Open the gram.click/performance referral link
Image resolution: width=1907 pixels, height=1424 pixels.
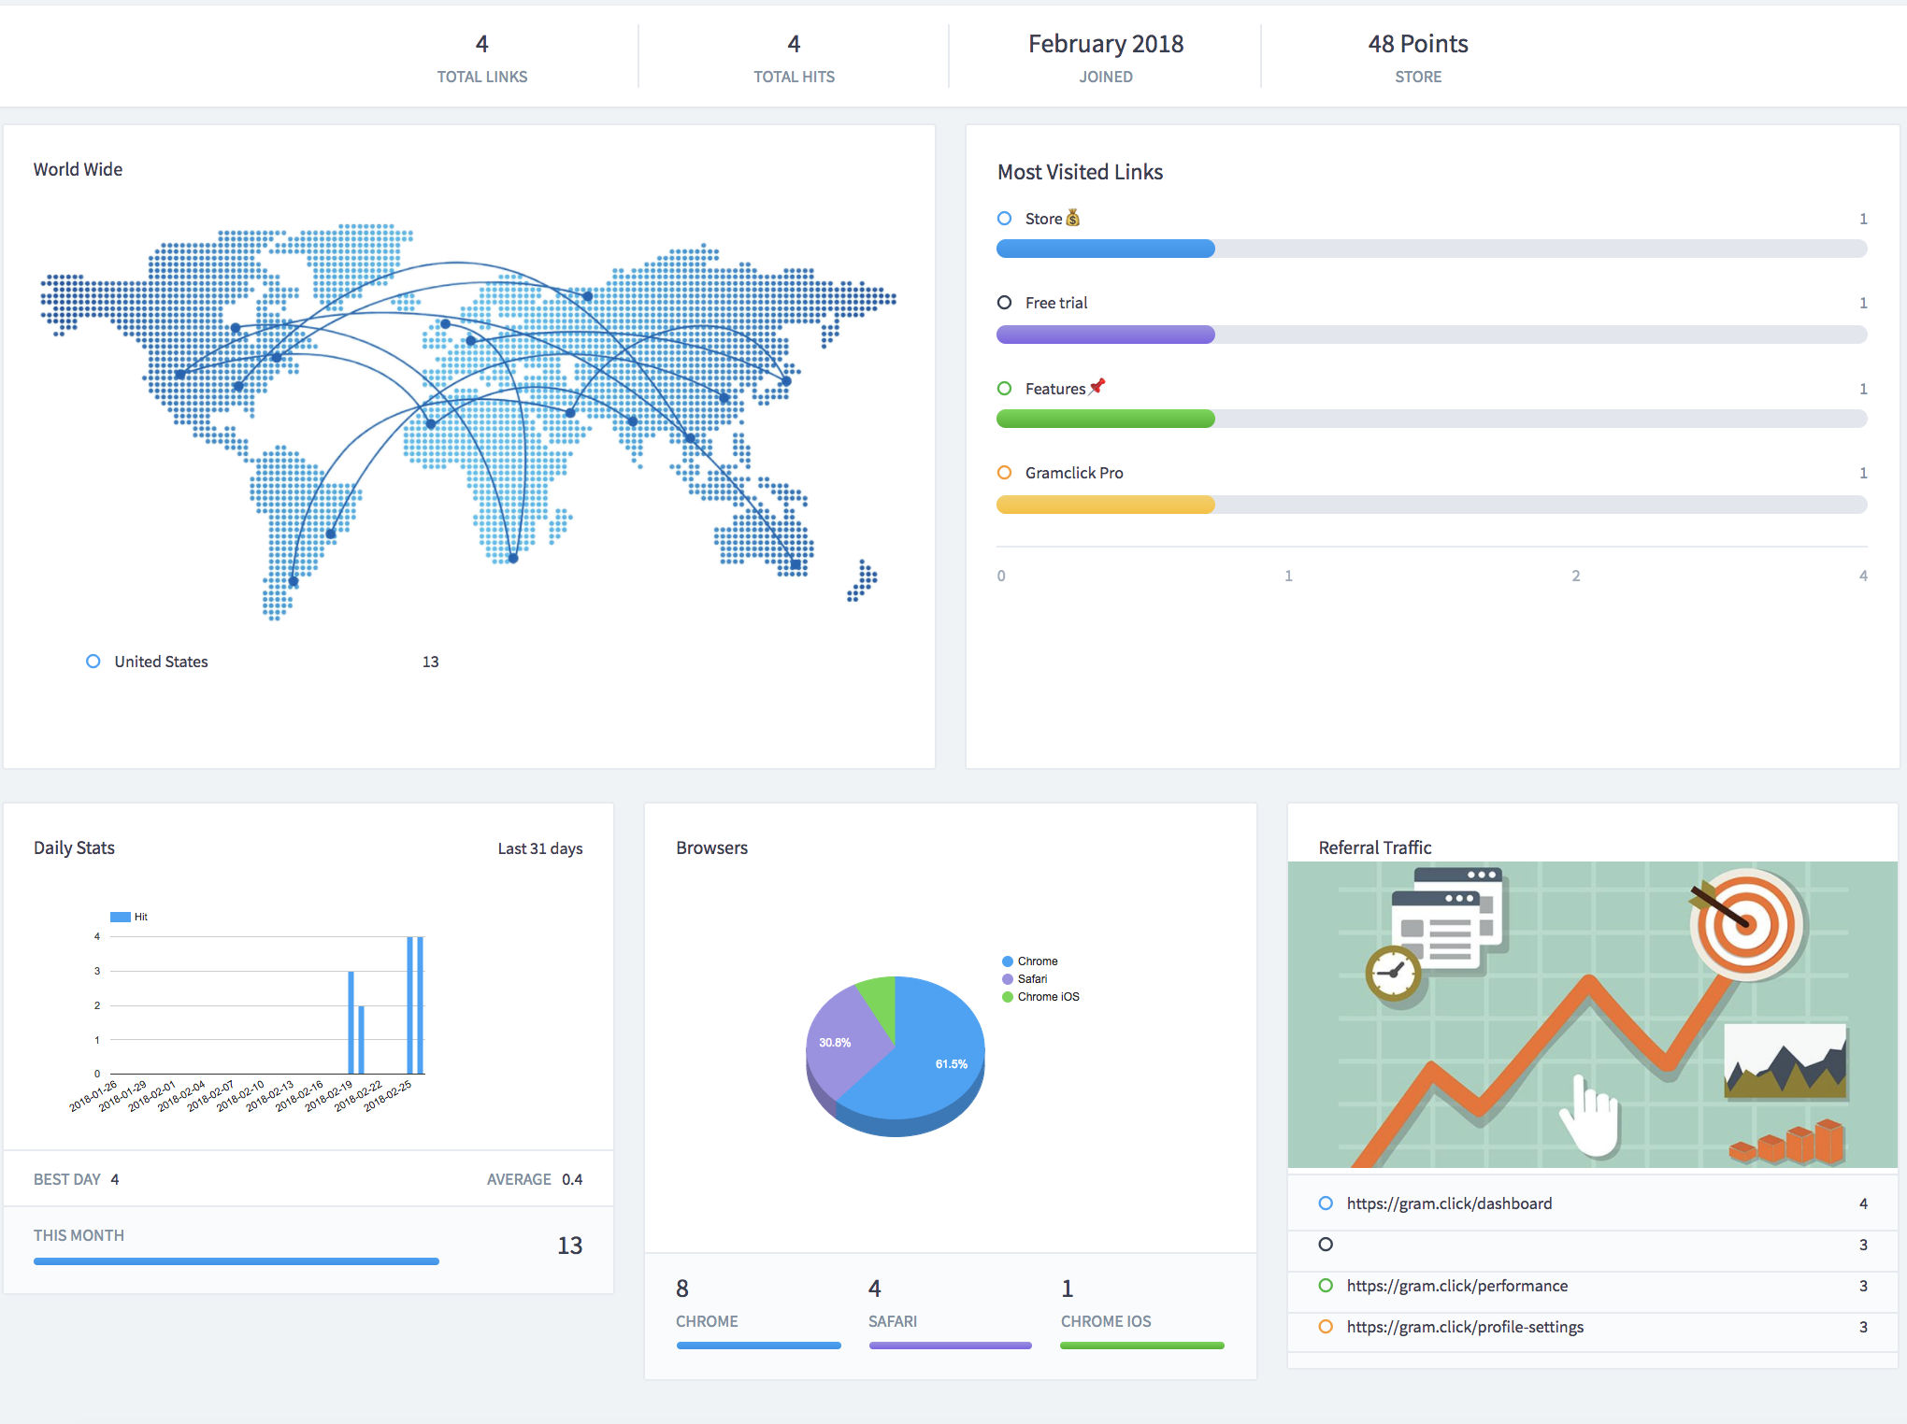click(1456, 1286)
